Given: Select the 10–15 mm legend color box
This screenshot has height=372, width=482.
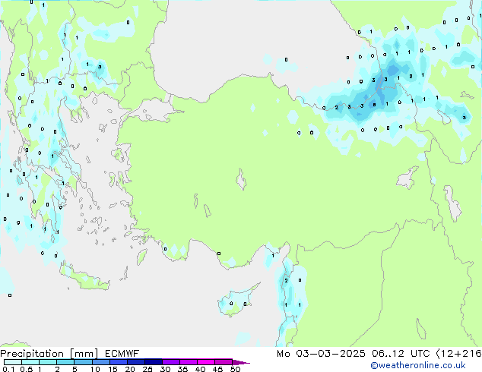Looking at the screenshot, I should click(100, 362).
